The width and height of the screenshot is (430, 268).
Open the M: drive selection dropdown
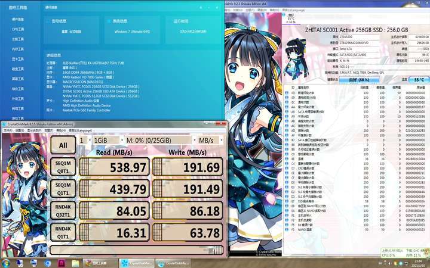coord(161,141)
